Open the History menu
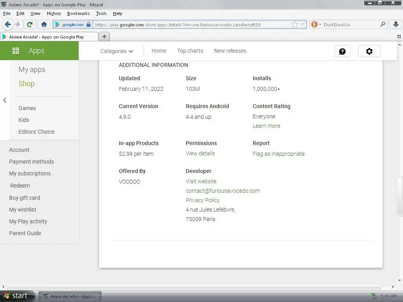The height and width of the screenshot is (302, 403). (x=54, y=13)
